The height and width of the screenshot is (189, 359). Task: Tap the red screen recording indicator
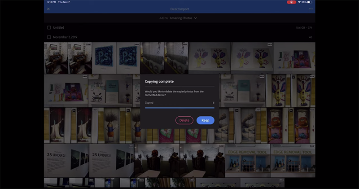pos(292,2)
